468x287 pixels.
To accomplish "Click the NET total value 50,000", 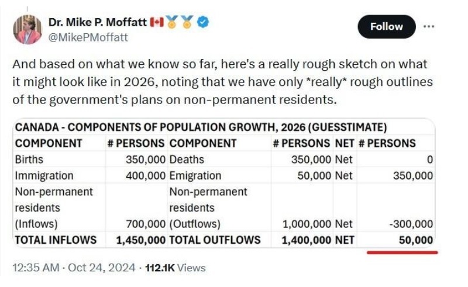I will pos(416,240).
